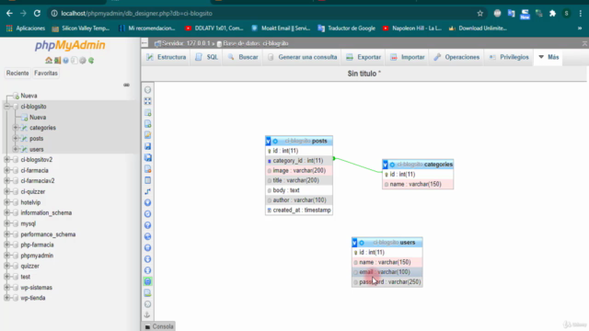The height and width of the screenshot is (331, 589).
Task: Open the information_schema database link
Action: [x=46, y=212]
